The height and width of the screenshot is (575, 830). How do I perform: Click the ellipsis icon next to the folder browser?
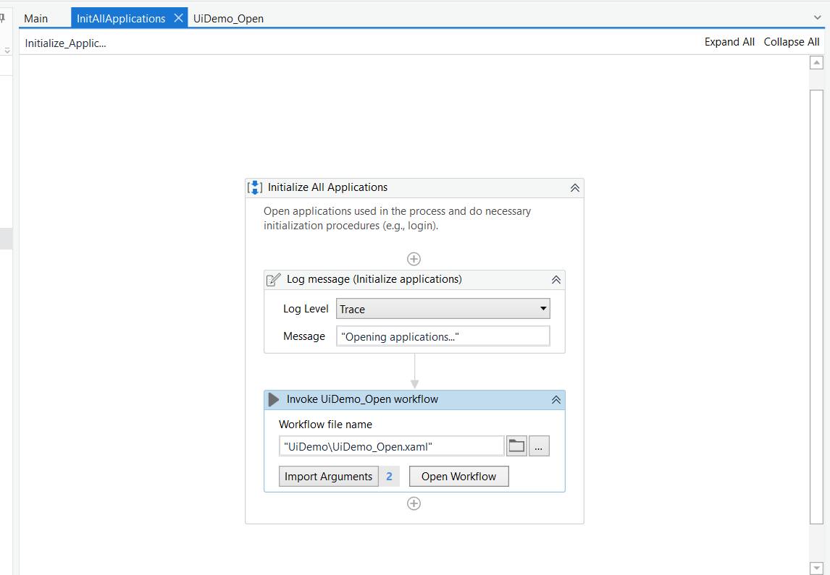coord(539,446)
